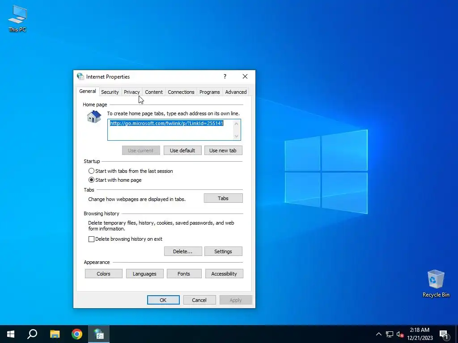Open taskbar search magnifier
The width and height of the screenshot is (458, 343).
coord(32,334)
